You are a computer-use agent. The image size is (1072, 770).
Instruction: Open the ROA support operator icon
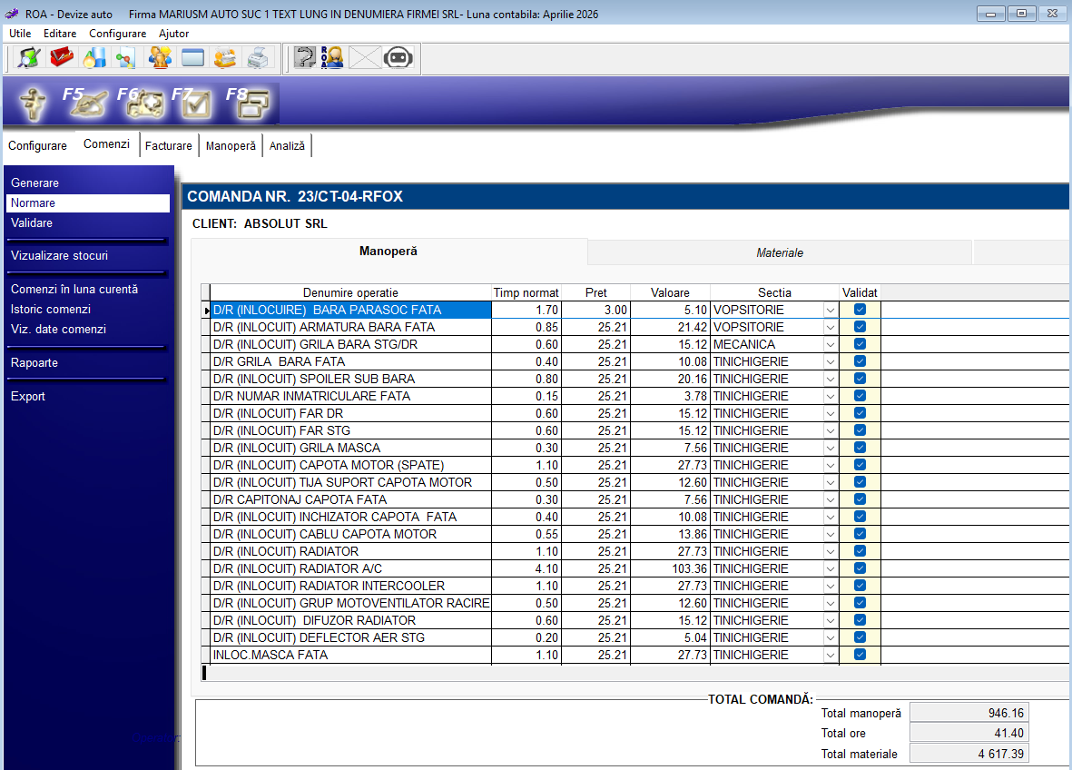click(x=332, y=58)
